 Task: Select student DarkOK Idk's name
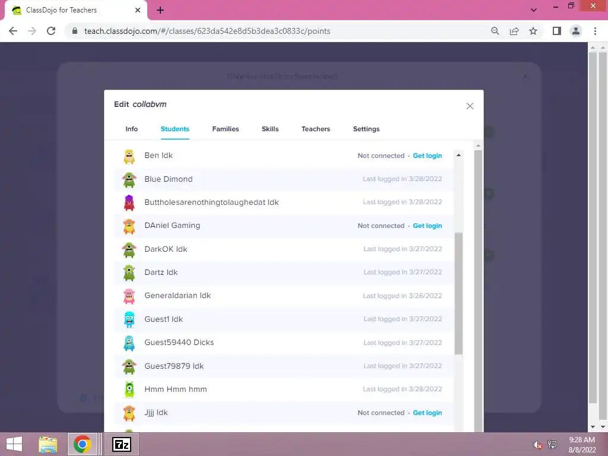click(166, 249)
